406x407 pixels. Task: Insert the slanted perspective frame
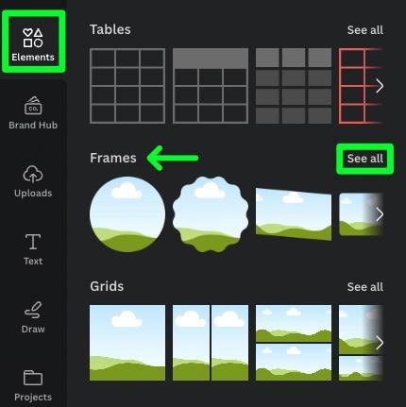point(294,214)
